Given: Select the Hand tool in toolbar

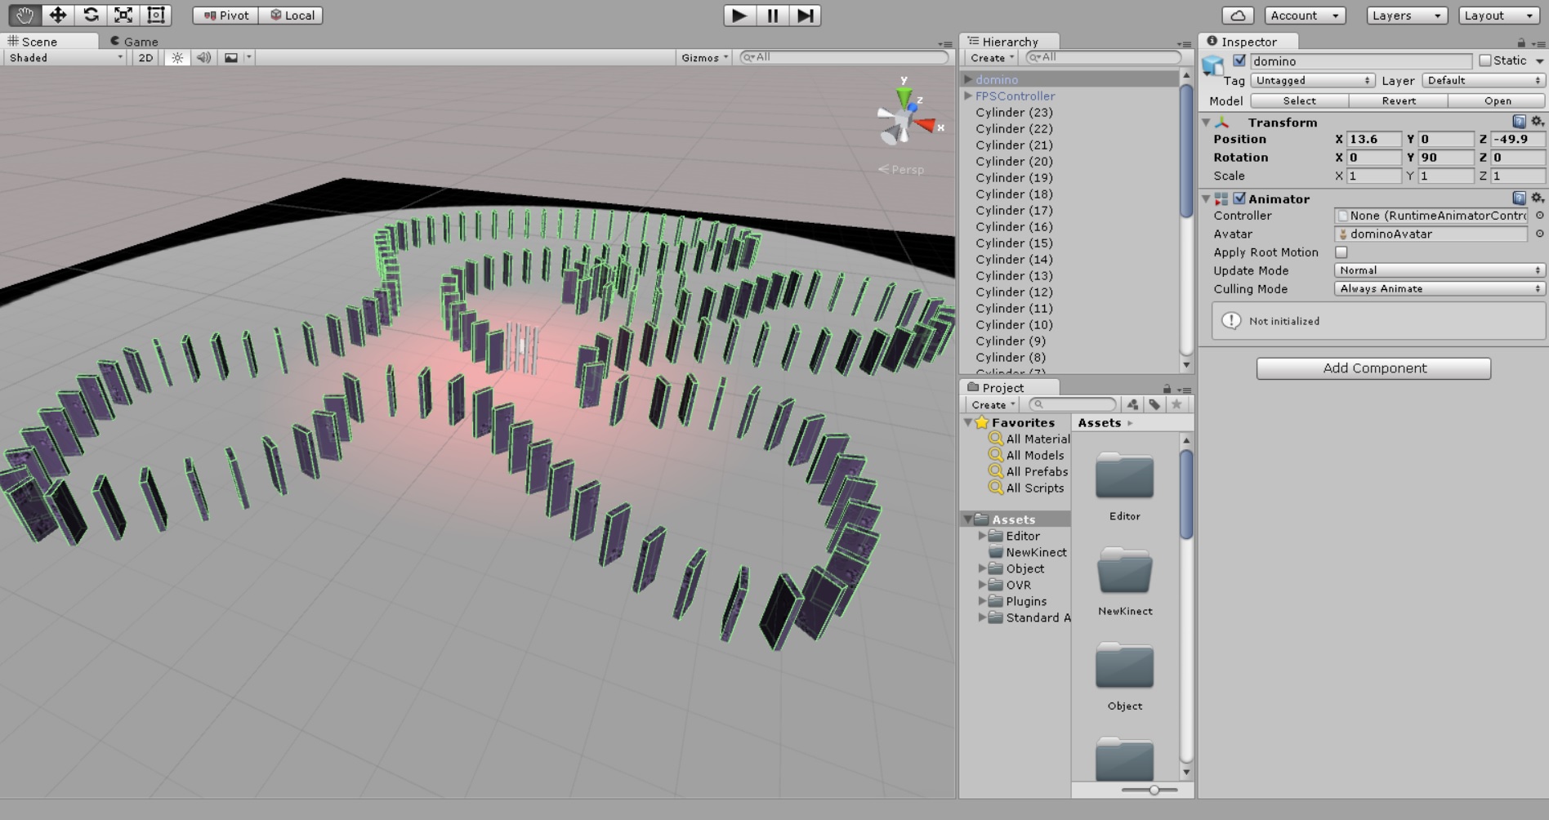Looking at the screenshot, I should click(x=25, y=15).
